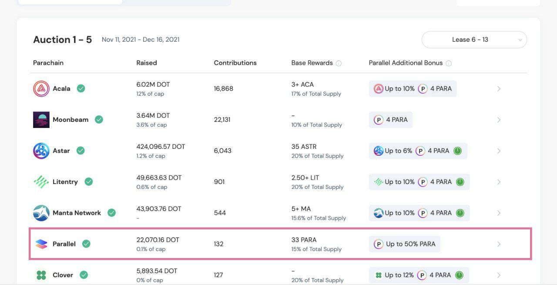Click the Base Rewards info icon
Viewport: 557px width, 285px height.
pos(339,63)
